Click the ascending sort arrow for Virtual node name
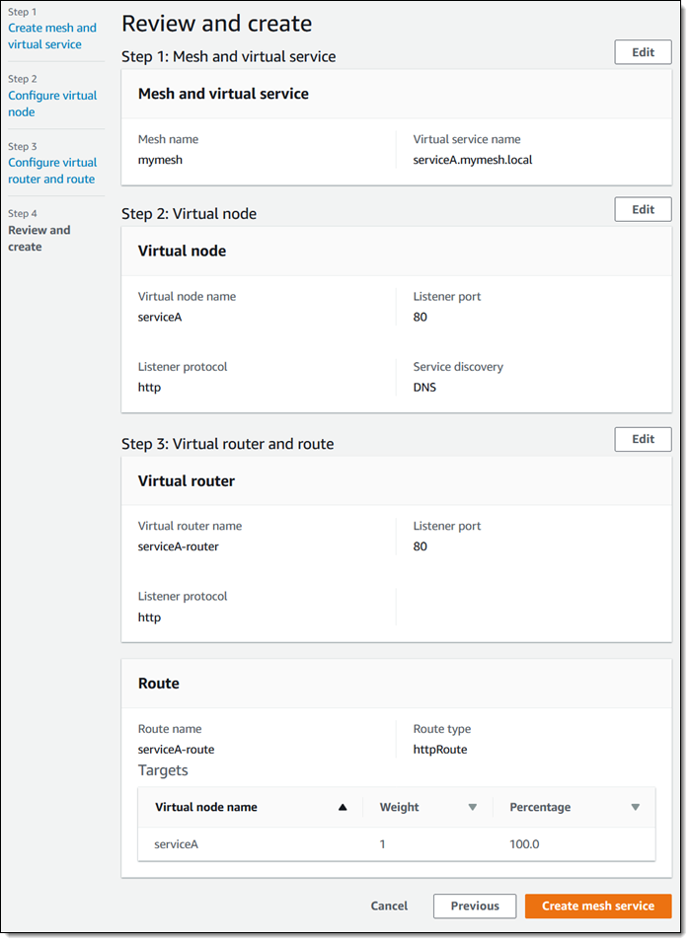 (343, 807)
